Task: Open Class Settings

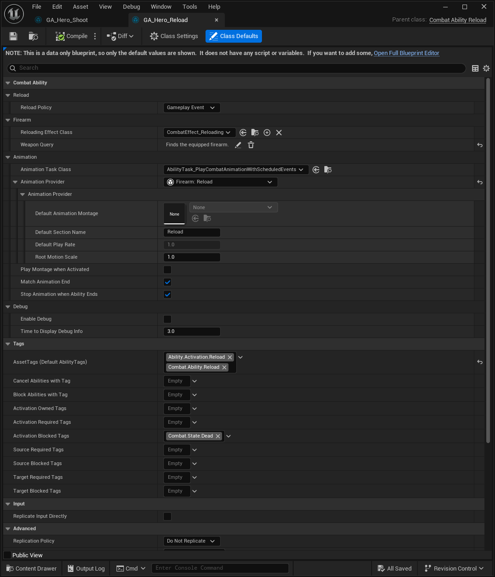Action: [174, 36]
